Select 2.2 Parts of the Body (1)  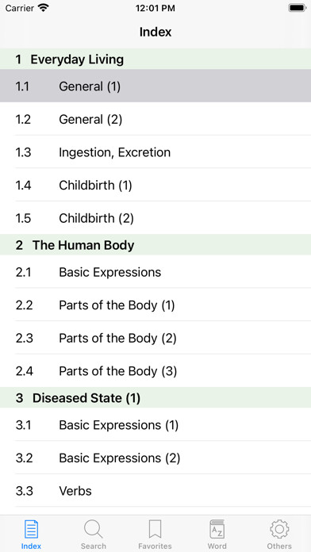coord(155,305)
